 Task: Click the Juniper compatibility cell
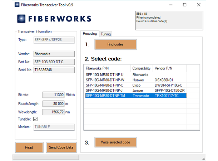(142, 91)
